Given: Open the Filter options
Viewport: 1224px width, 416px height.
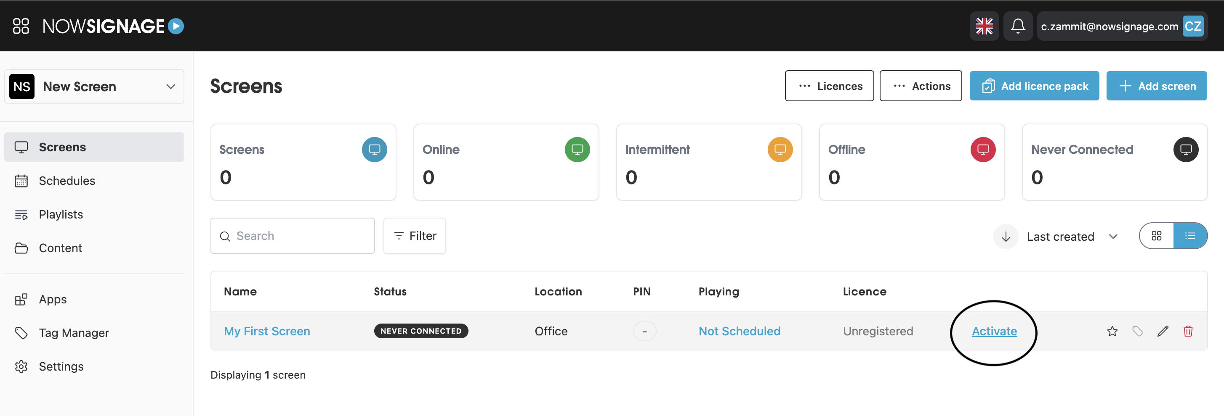Looking at the screenshot, I should 415,236.
